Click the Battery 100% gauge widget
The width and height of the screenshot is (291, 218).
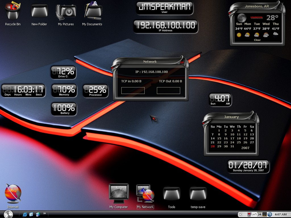tap(64, 109)
